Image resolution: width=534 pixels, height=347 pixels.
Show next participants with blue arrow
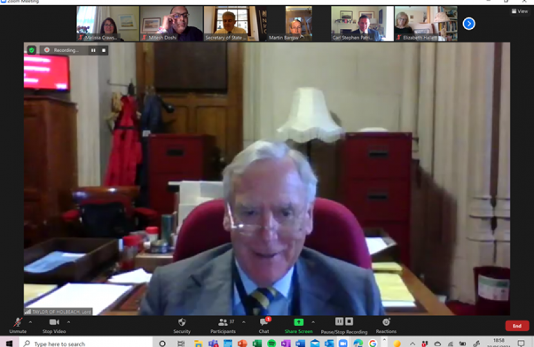click(x=469, y=24)
